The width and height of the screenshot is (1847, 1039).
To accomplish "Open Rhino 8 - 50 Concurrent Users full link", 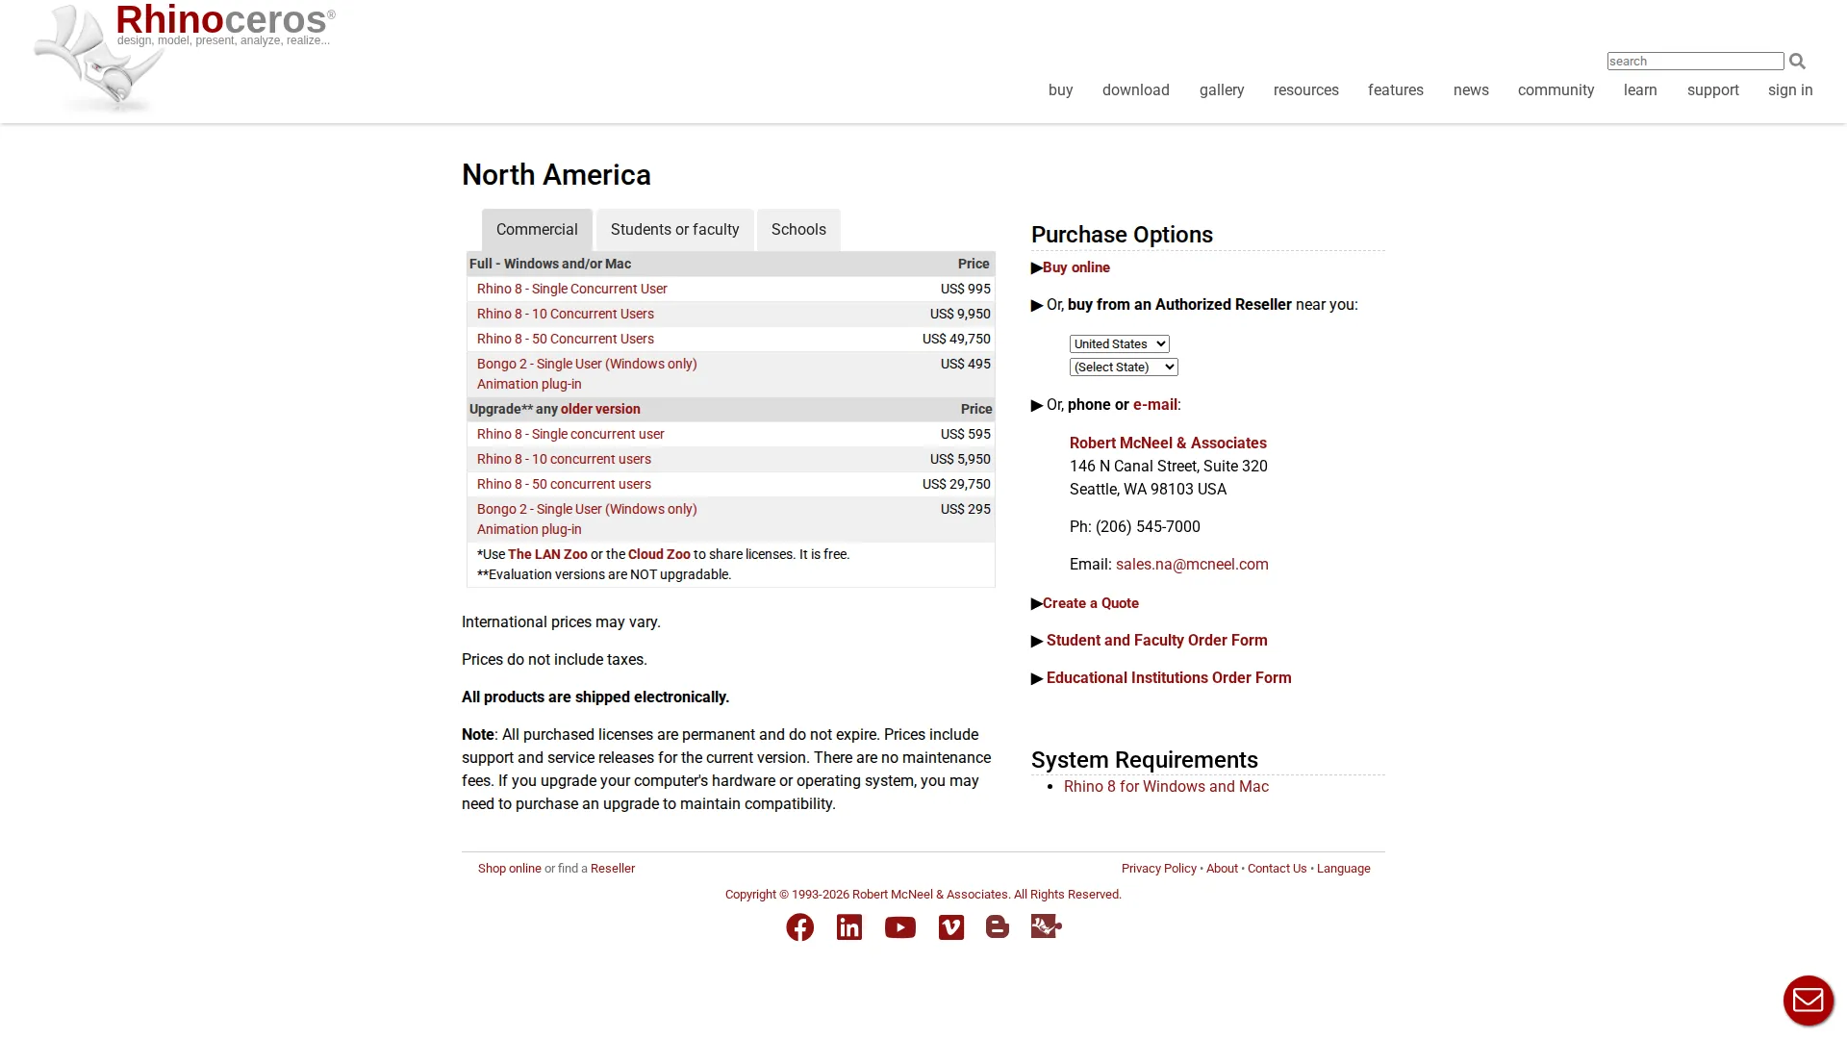I will pyautogui.click(x=565, y=339).
